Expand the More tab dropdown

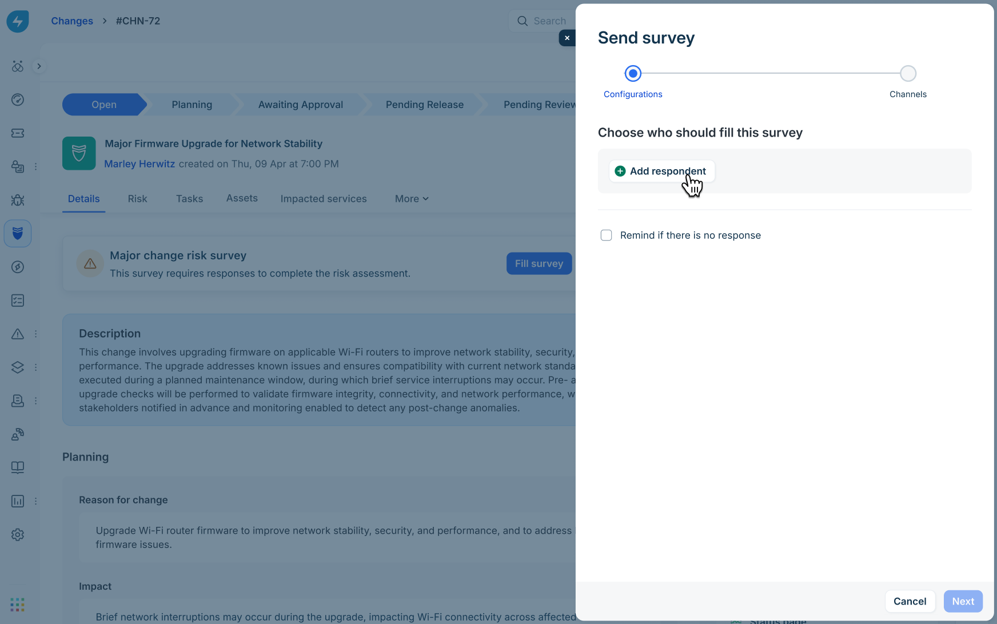(412, 199)
